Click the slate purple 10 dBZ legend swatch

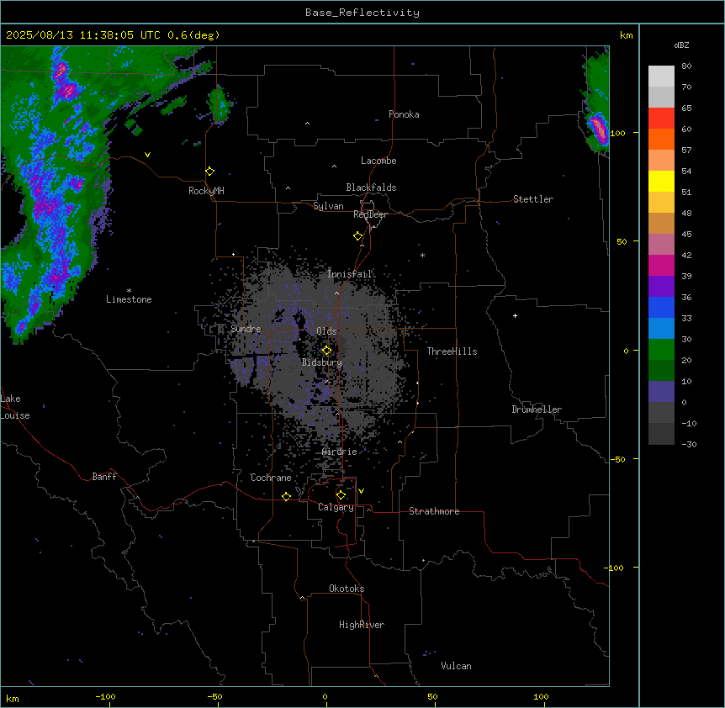point(661,392)
